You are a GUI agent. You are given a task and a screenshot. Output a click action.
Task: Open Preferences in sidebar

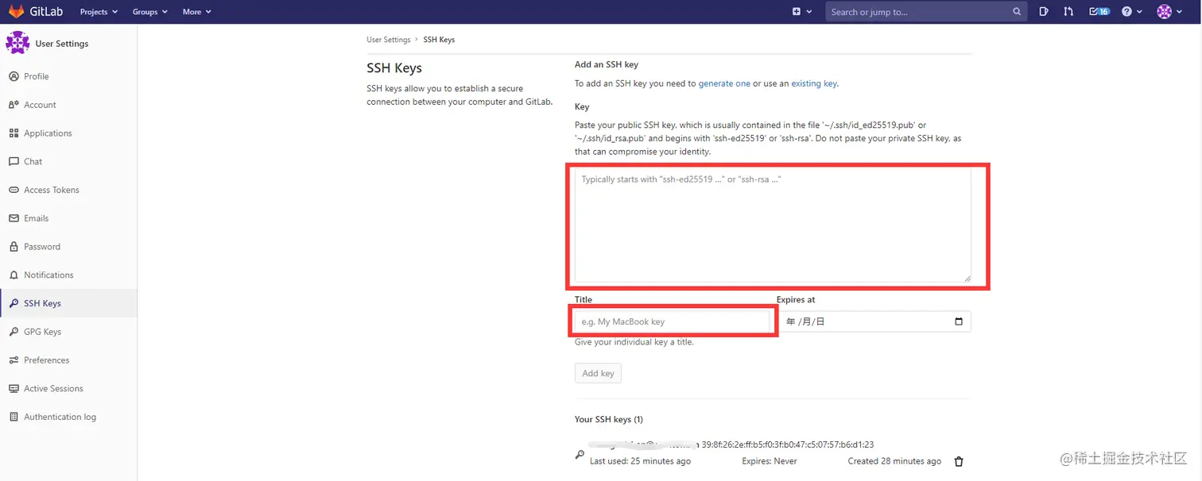click(68, 360)
